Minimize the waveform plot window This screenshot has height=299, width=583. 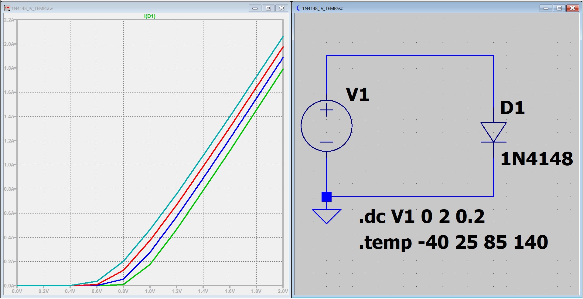click(255, 8)
